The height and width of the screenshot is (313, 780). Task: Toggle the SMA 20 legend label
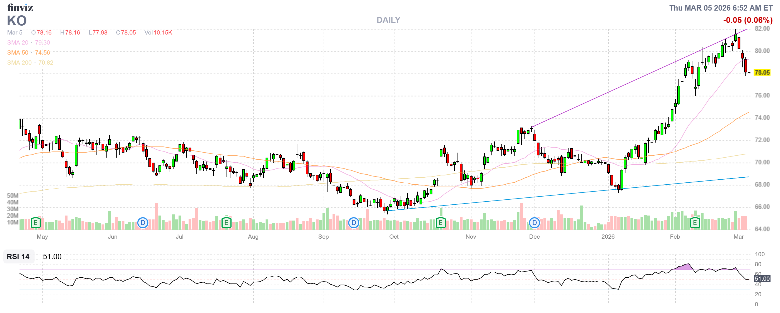point(18,43)
